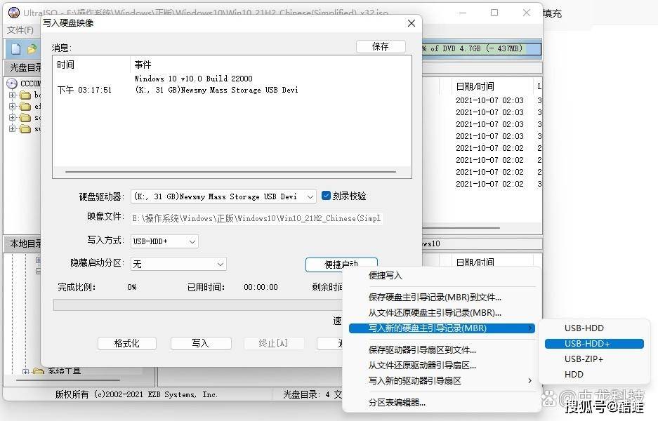Viewport: 658px width, 421px height.
Task: Select the folder icon beside 'bo' in the disc tree
Action: tap(25, 95)
